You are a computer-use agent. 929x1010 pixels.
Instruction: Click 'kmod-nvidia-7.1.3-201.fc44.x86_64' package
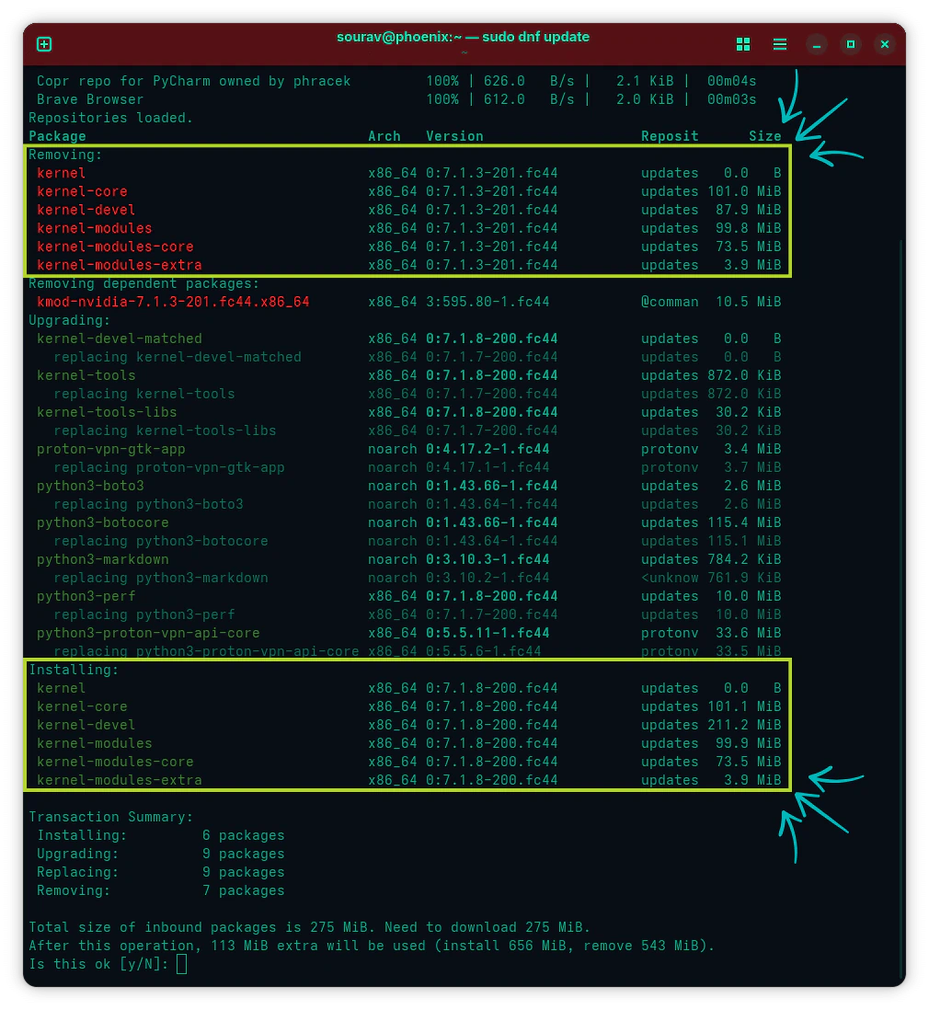tap(173, 302)
